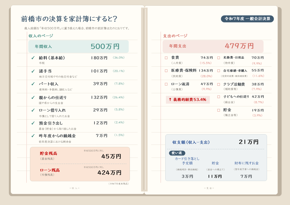Click the checkmark beside 昨年度からの繰越金

(x=33, y=136)
